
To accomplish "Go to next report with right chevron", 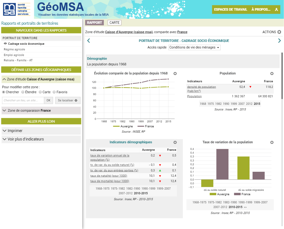I will pos(280,41).
